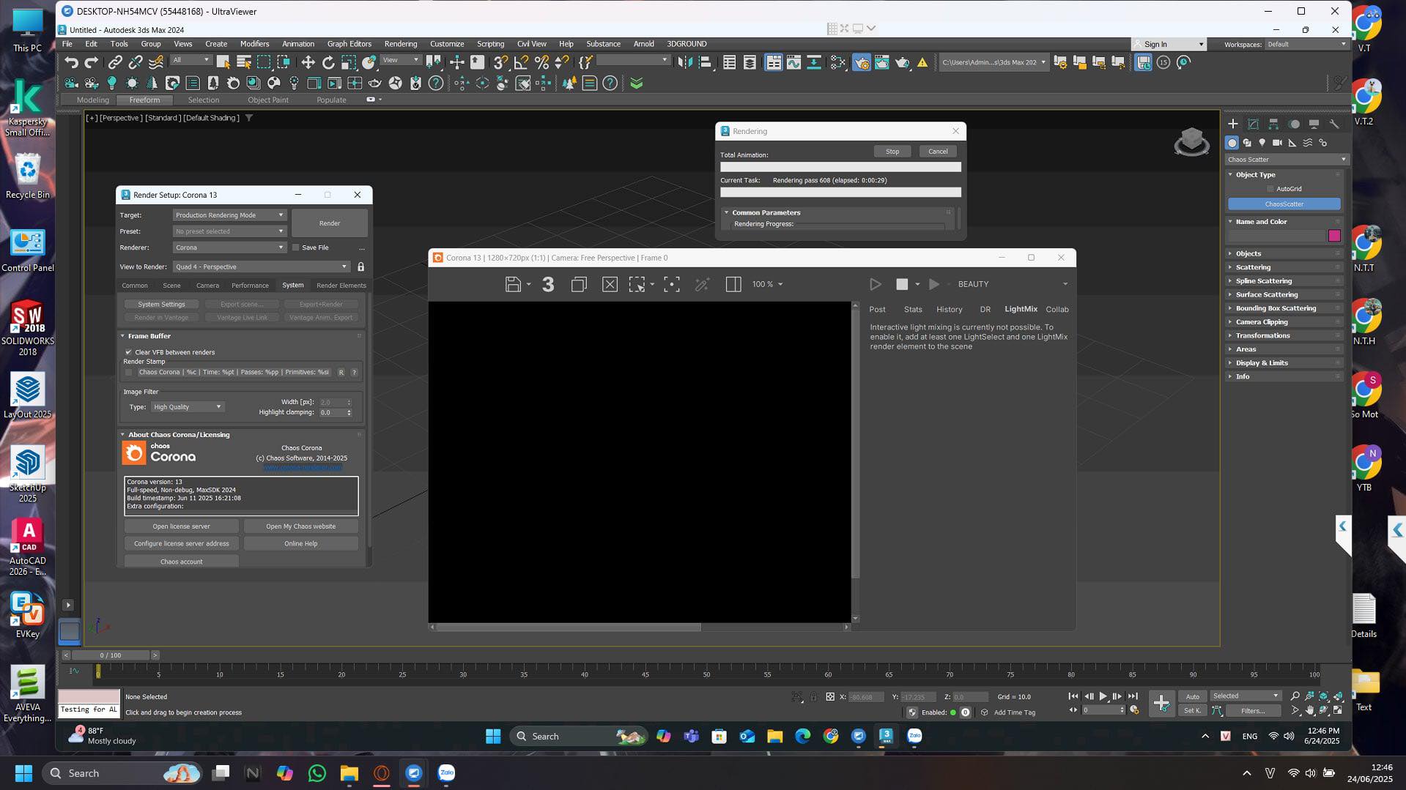Open the Create panel plus icon
The width and height of the screenshot is (1406, 790).
click(1232, 124)
